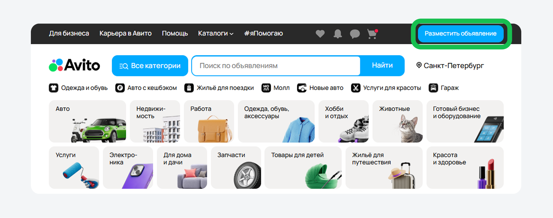Open favorites via heart icon
This screenshot has width=553, height=218.
[x=320, y=34]
